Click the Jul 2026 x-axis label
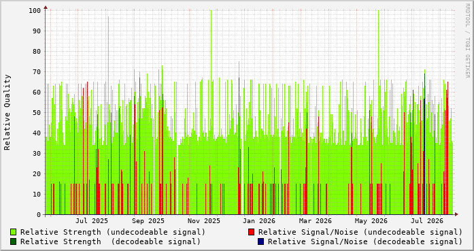 click(x=427, y=221)
